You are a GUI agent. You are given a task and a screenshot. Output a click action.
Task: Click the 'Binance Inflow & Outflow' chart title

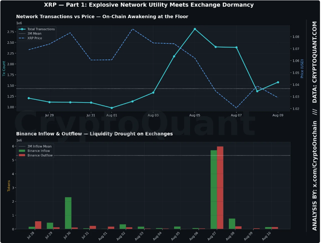click(95, 134)
